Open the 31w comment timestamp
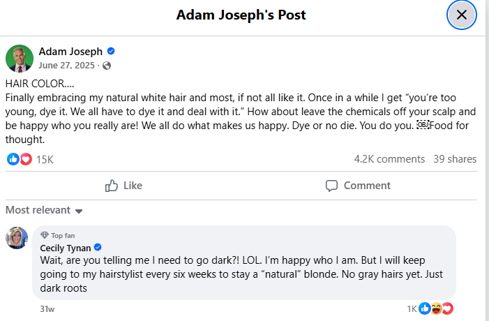This screenshot has height=321, width=489. tap(47, 308)
